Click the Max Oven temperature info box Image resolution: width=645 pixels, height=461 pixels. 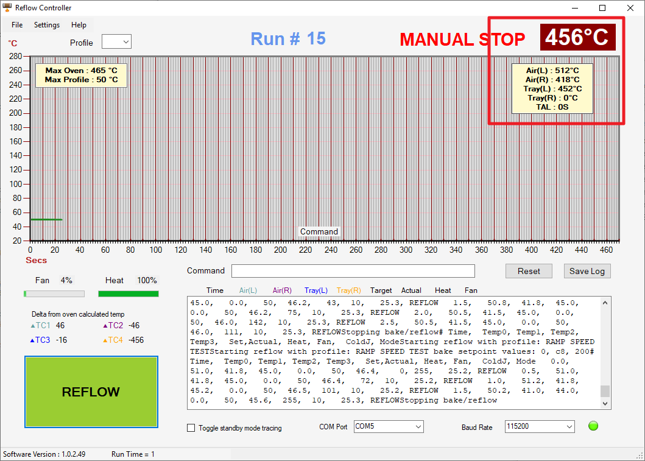pos(80,75)
